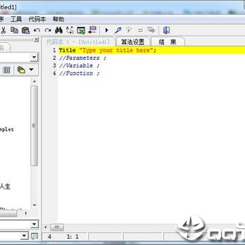
Task: Click the editor horizontal scroll-left arrow
Action: click(46, 227)
